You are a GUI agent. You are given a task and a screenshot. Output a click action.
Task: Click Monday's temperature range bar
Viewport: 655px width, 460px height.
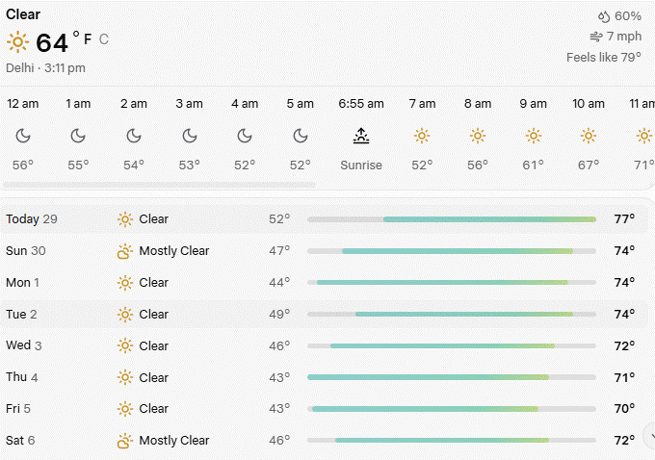(451, 283)
